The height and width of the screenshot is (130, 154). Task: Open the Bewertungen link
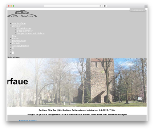pyautogui.click(x=19, y=41)
